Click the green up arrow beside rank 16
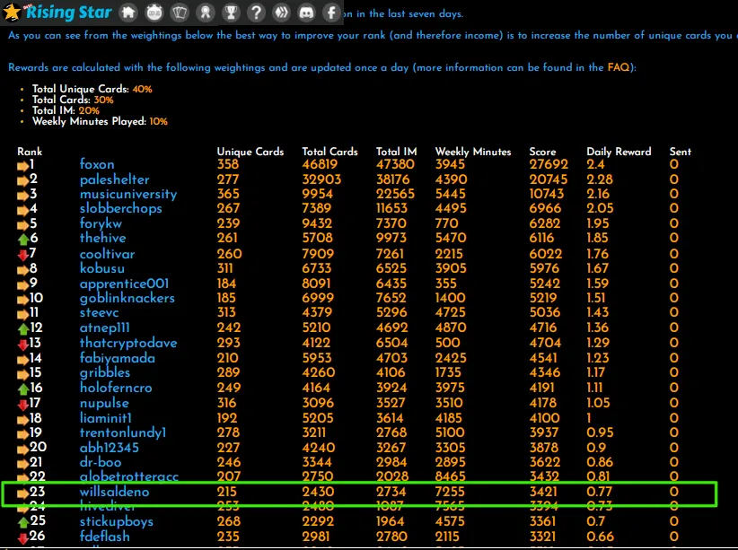 click(23, 389)
